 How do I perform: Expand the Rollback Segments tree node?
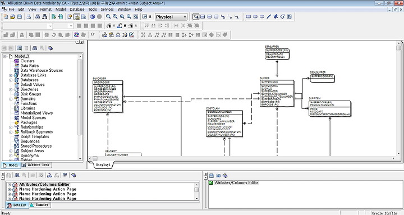[11, 132]
